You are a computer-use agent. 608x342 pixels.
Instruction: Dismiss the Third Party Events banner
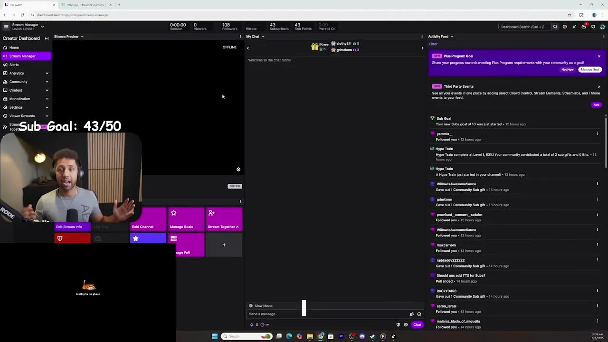[x=599, y=87]
